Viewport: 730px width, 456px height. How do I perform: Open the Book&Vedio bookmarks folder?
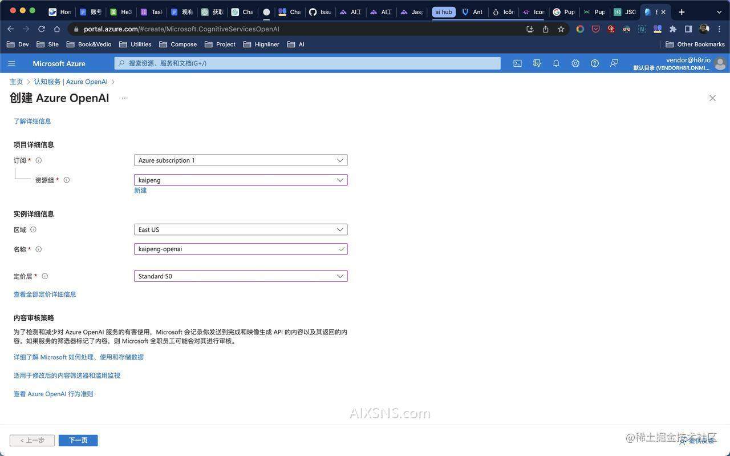click(94, 44)
